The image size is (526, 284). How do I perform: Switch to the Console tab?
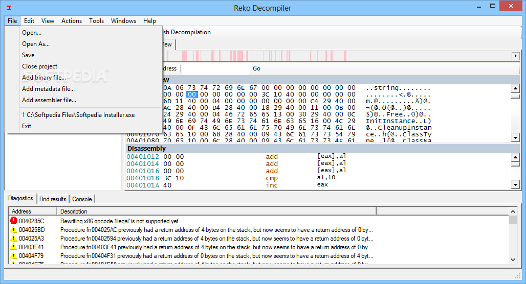tap(82, 199)
